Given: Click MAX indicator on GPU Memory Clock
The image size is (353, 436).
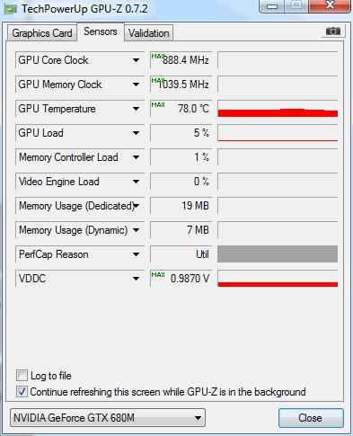Looking at the screenshot, I should pos(157,81).
